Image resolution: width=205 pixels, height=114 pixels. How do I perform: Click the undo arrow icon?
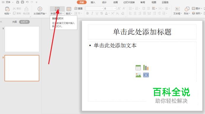coord(27,2)
